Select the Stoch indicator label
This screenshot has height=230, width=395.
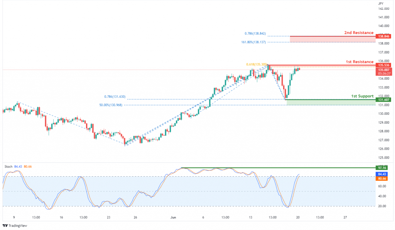click(x=8, y=167)
